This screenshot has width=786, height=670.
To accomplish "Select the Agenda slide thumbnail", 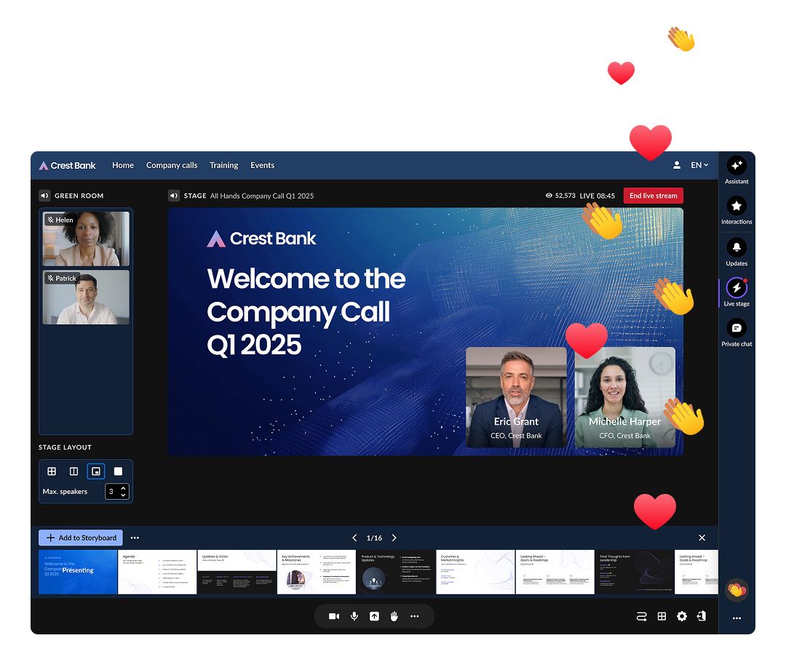I will pos(157,572).
